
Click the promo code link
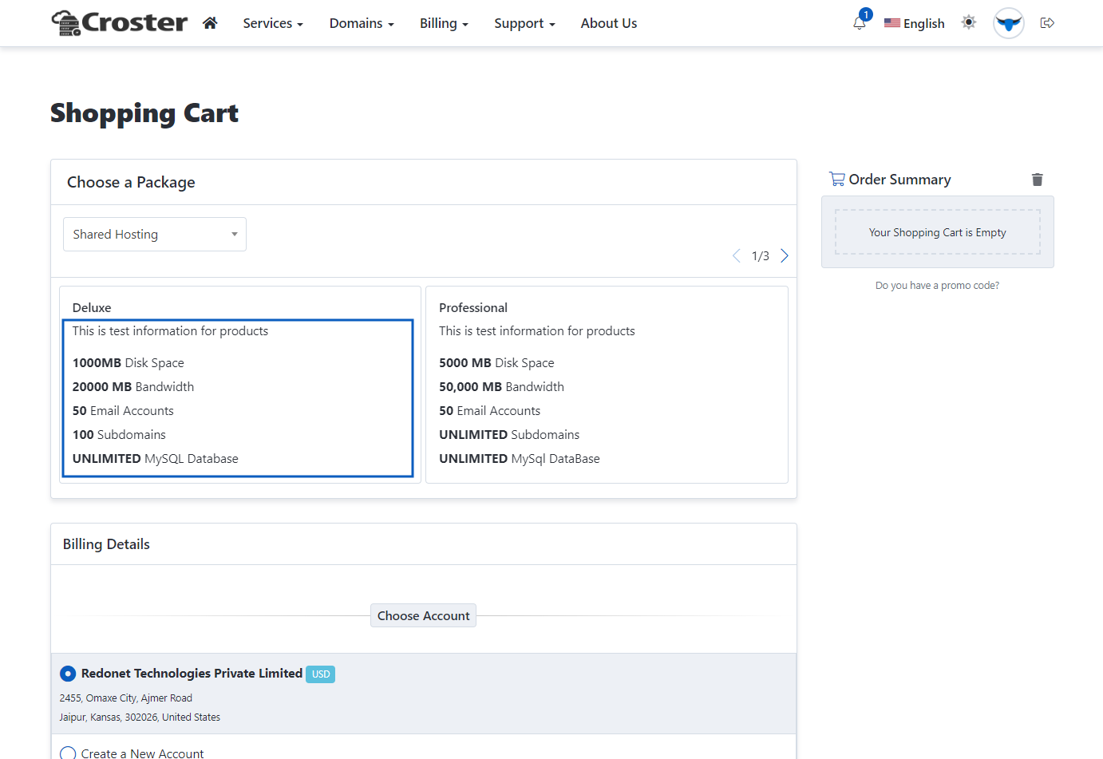coord(937,286)
